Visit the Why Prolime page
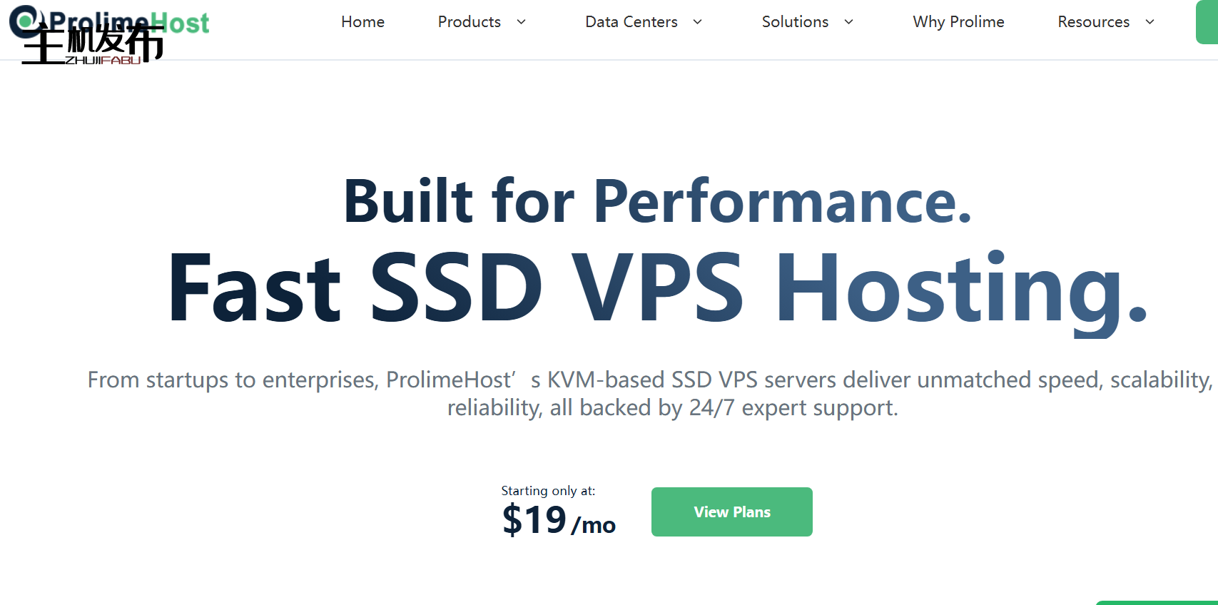1218x605 pixels. [x=958, y=22]
